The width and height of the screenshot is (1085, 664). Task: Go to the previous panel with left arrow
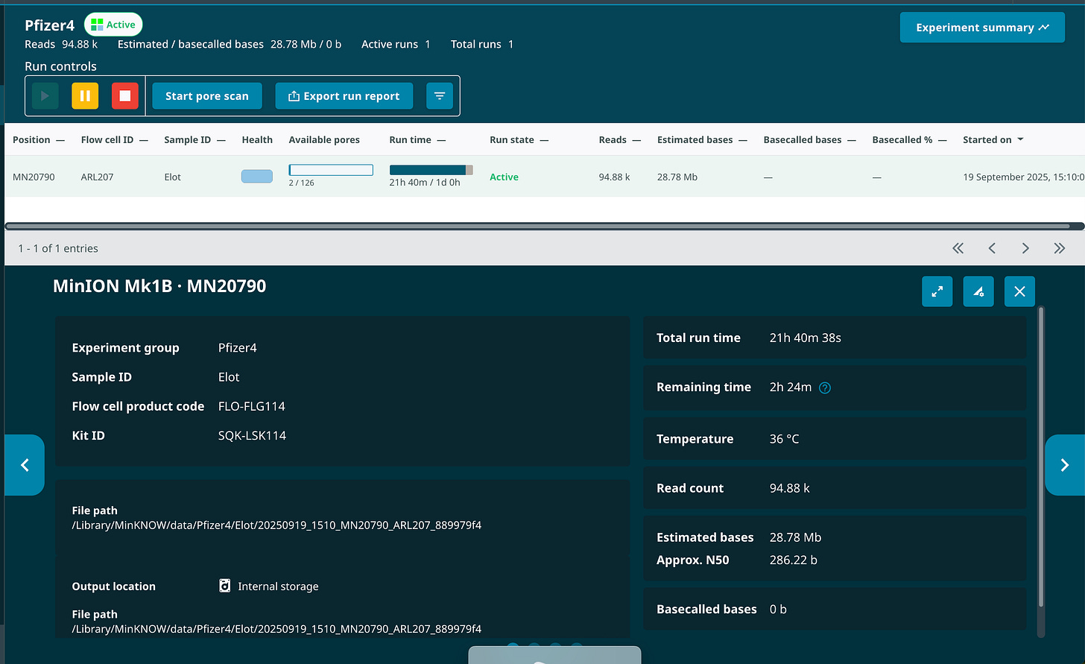click(24, 465)
